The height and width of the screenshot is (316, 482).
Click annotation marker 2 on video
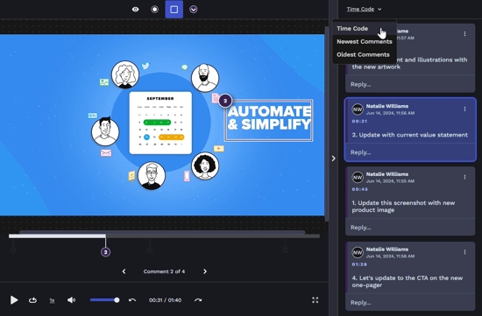point(225,101)
